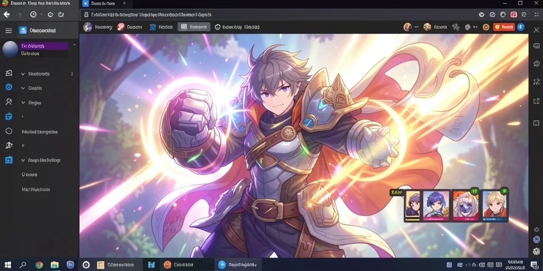Select the highlighted gray tab in the top navigation
Screen dimensions: 543x271
(194, 27)
